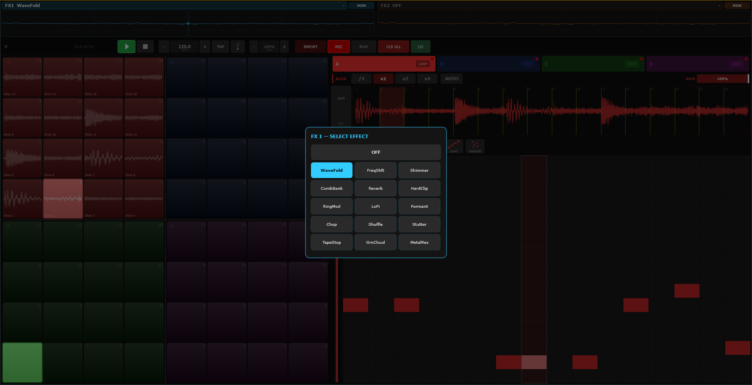Trigger the Slice 1 pad
Image resolution: width=752 pixels, height=385 pixels.
click(22, 198)
